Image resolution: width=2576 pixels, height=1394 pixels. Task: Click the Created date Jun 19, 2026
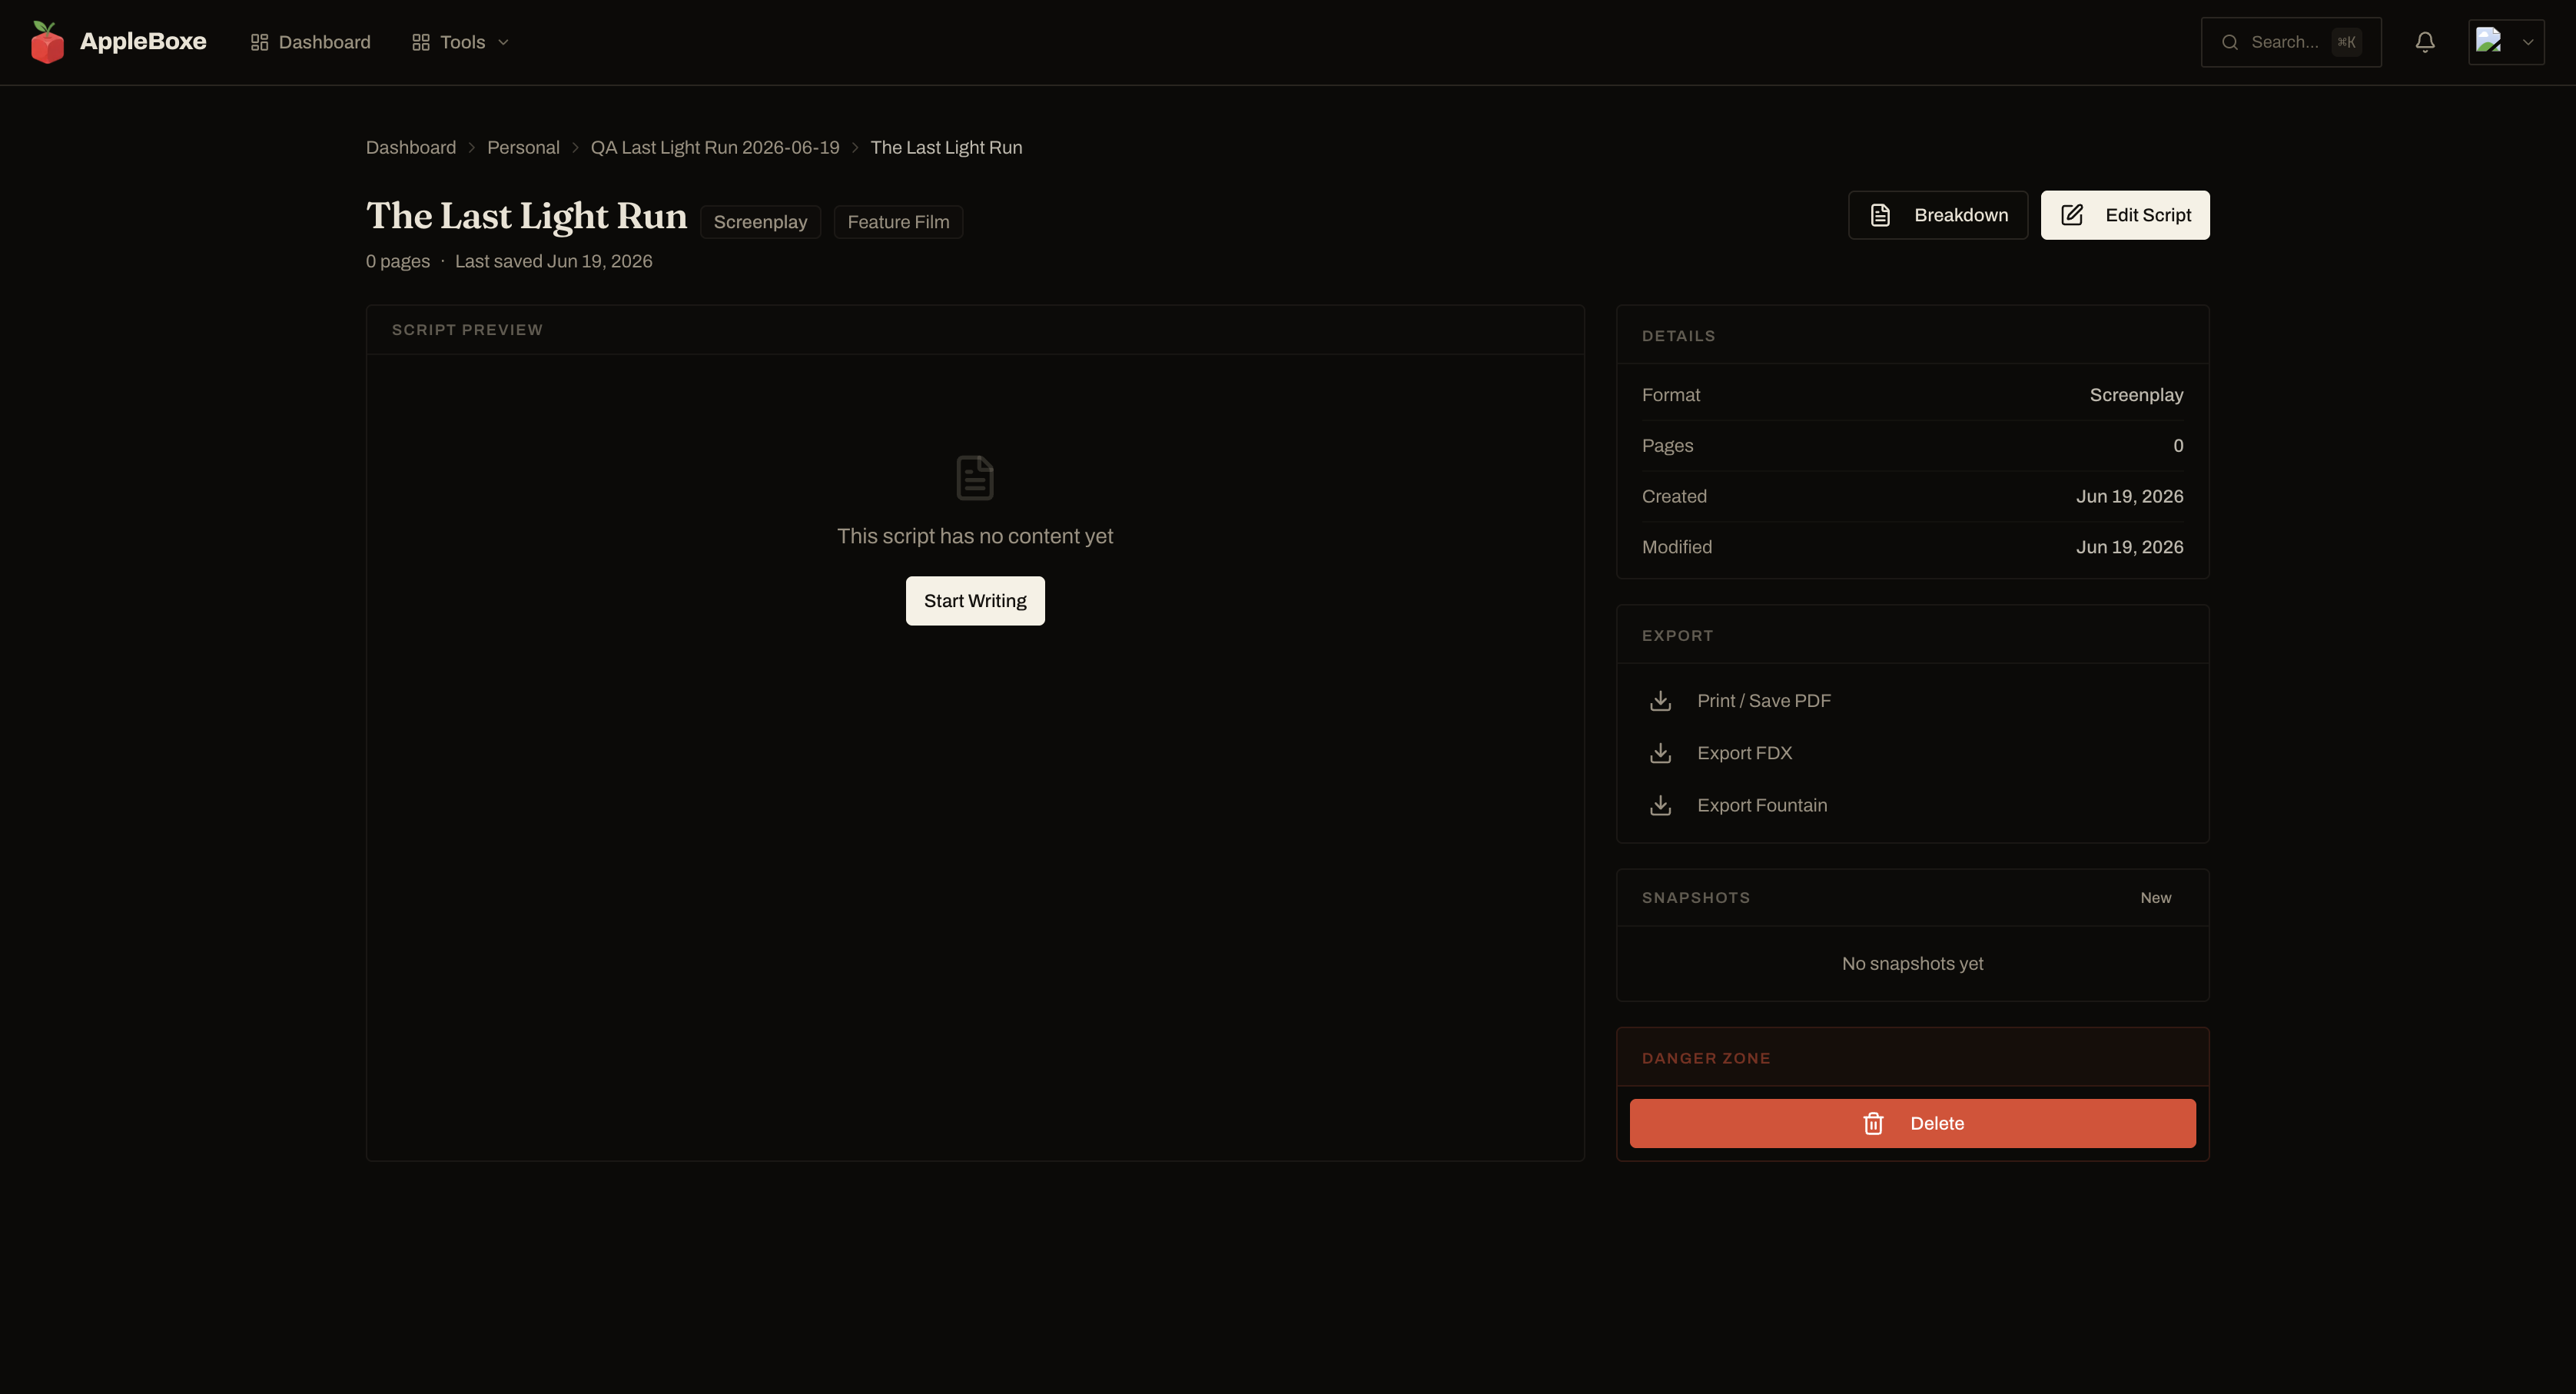2129,496
